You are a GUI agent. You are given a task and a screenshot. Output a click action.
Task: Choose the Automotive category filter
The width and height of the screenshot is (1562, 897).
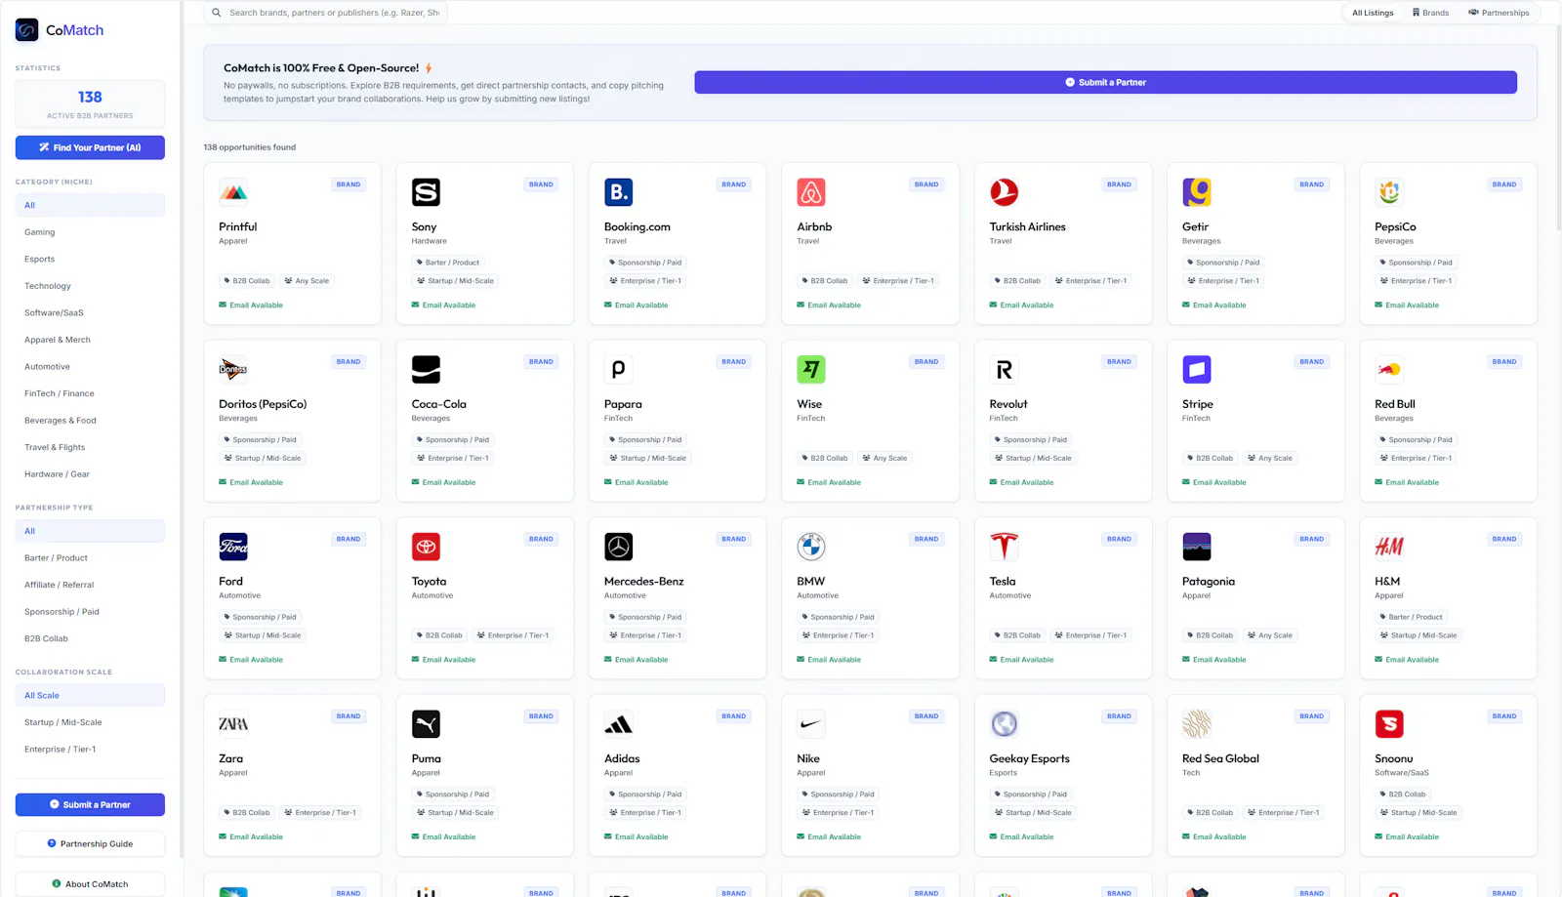point(90,367)
